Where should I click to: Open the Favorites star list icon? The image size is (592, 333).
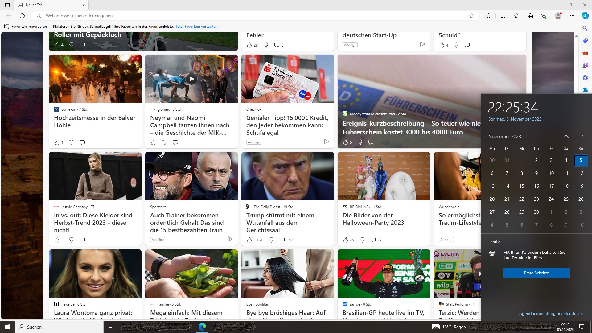pos(517,16)
